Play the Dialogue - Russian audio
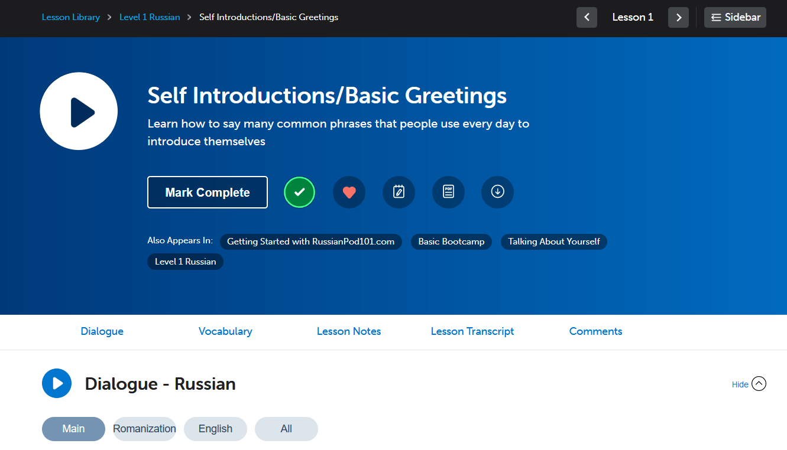 coord(57,383)
